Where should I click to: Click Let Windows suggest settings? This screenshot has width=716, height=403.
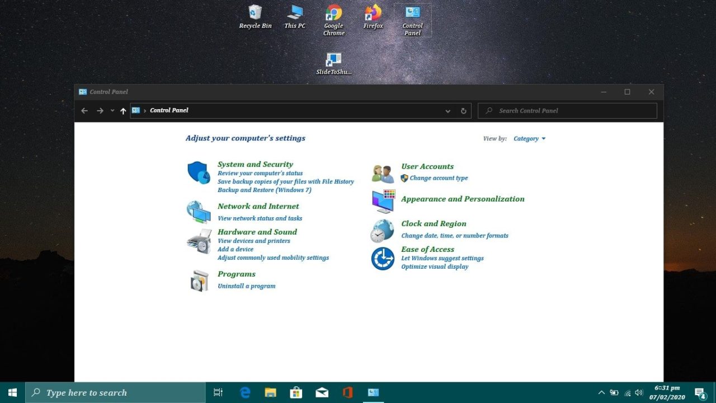442,259
